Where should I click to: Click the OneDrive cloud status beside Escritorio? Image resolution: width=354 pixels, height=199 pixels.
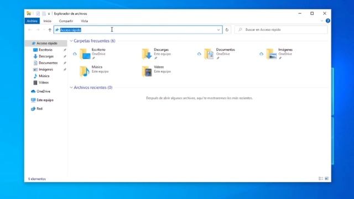click(75, 54)
